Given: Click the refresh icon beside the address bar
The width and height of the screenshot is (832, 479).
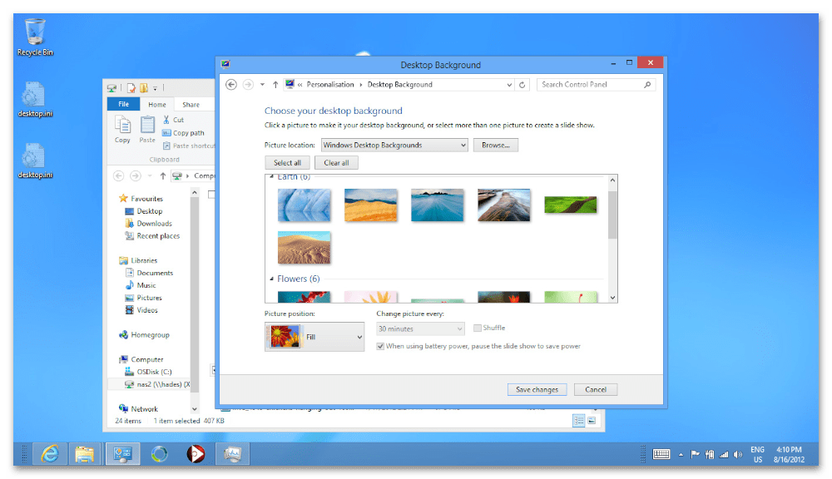Looking at the screenshot, I should tap(522, 85).
